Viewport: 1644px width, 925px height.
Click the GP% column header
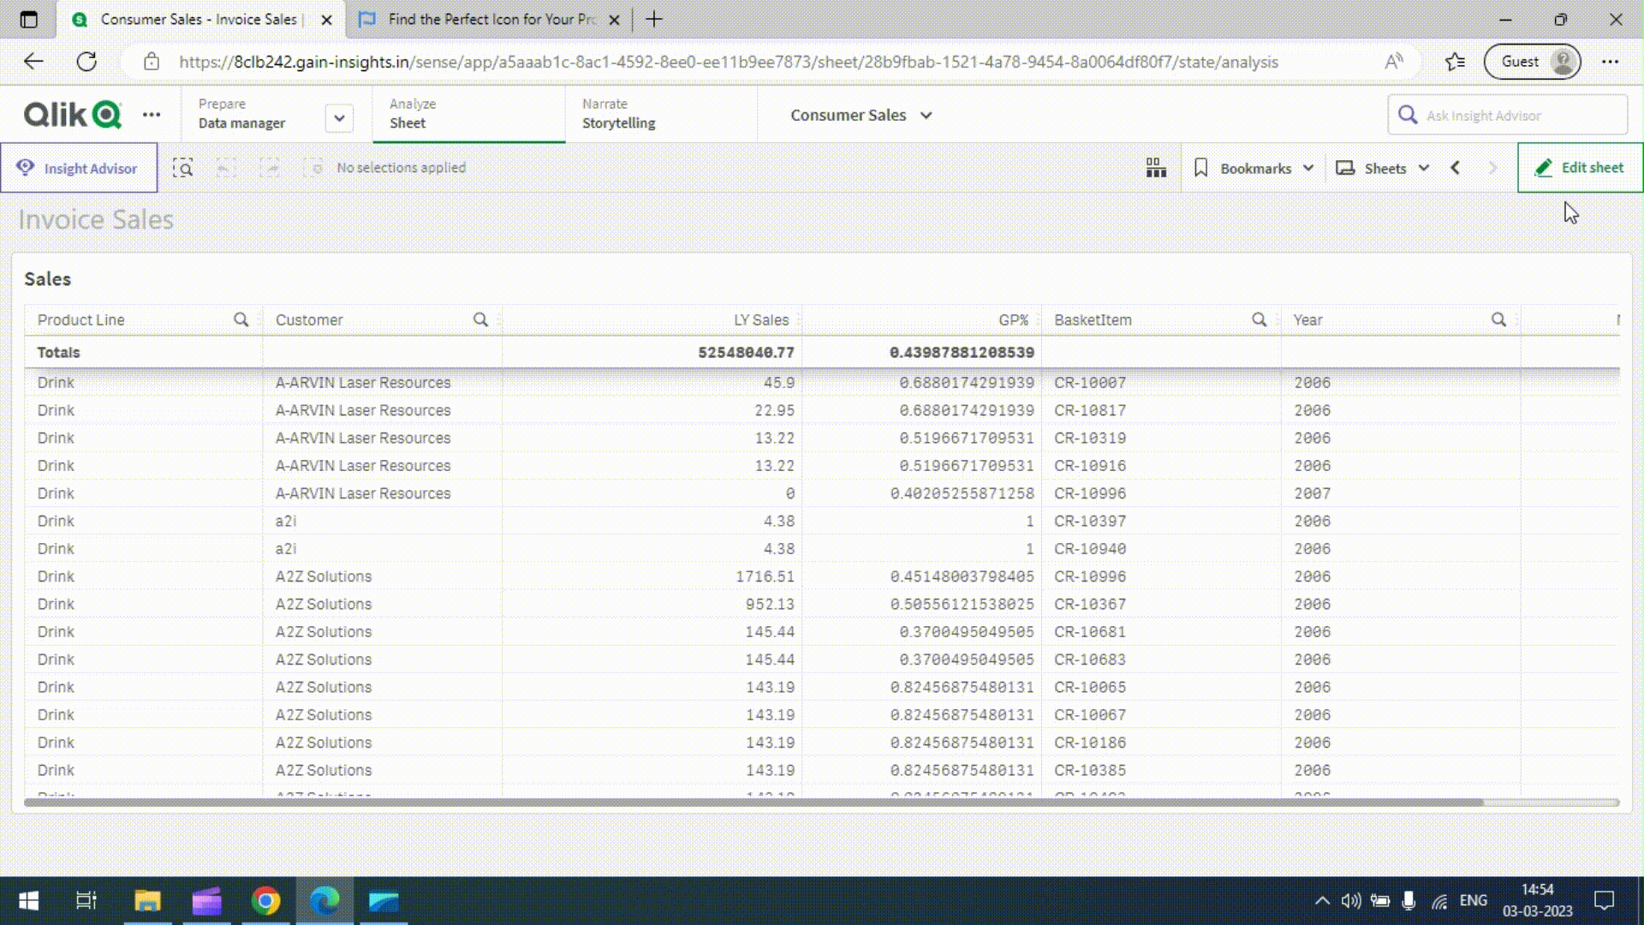coord(1013,319)
